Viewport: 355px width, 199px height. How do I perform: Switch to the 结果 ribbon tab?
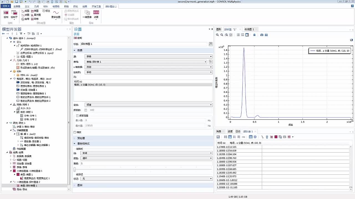click(85, 6)
